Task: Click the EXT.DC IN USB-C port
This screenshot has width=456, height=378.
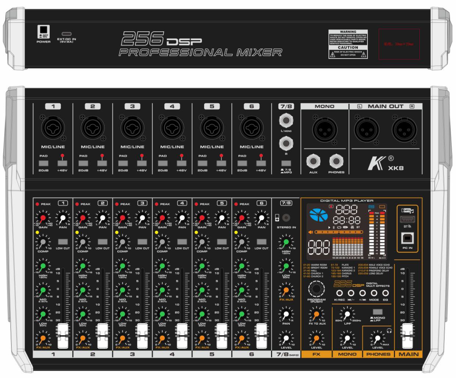Action: (x=67, y=33)
